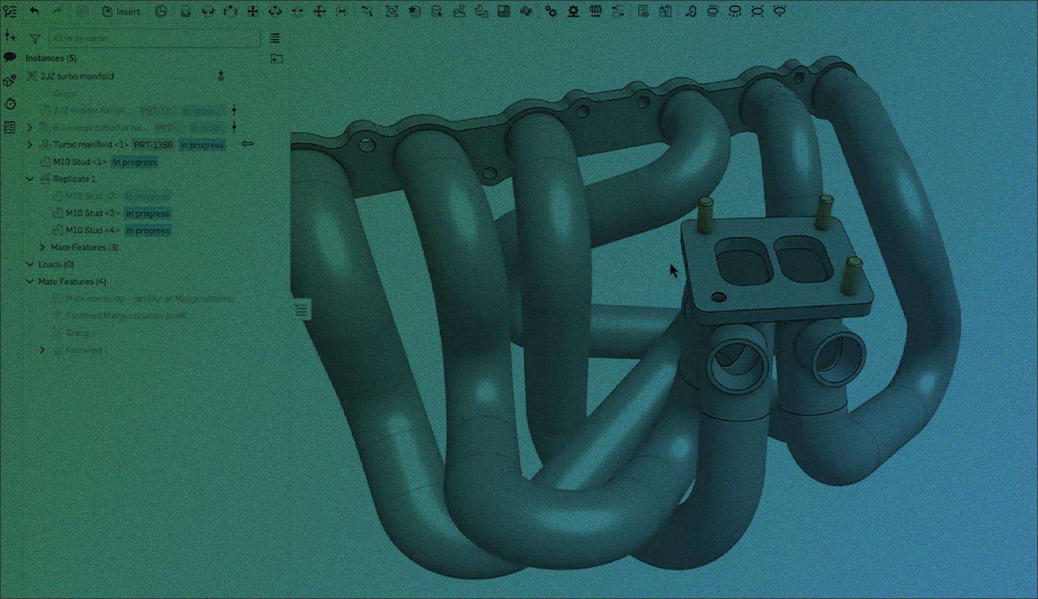Click the Insert parts button
Screen dimensions: 1038x599
tap(121, 11)
